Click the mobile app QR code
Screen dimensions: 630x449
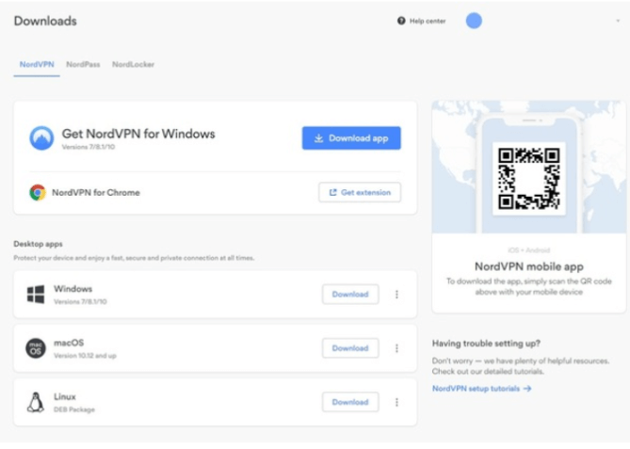pos(528,178)
